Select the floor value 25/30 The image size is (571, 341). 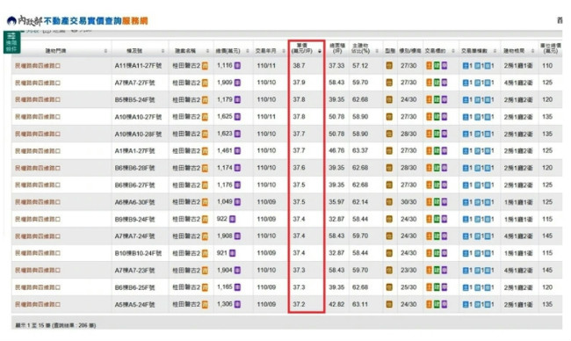[x=408, y=287]
